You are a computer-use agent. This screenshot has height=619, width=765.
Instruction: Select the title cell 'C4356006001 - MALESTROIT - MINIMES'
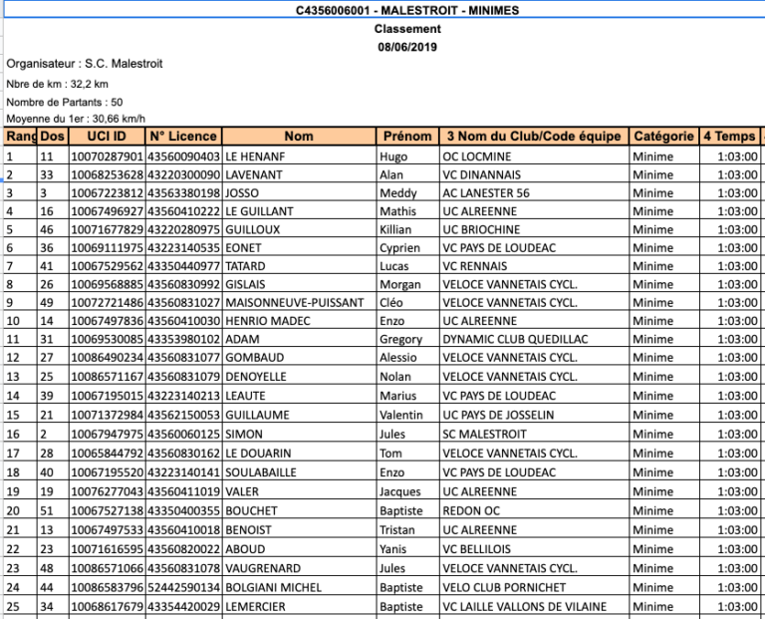(407, 11)
